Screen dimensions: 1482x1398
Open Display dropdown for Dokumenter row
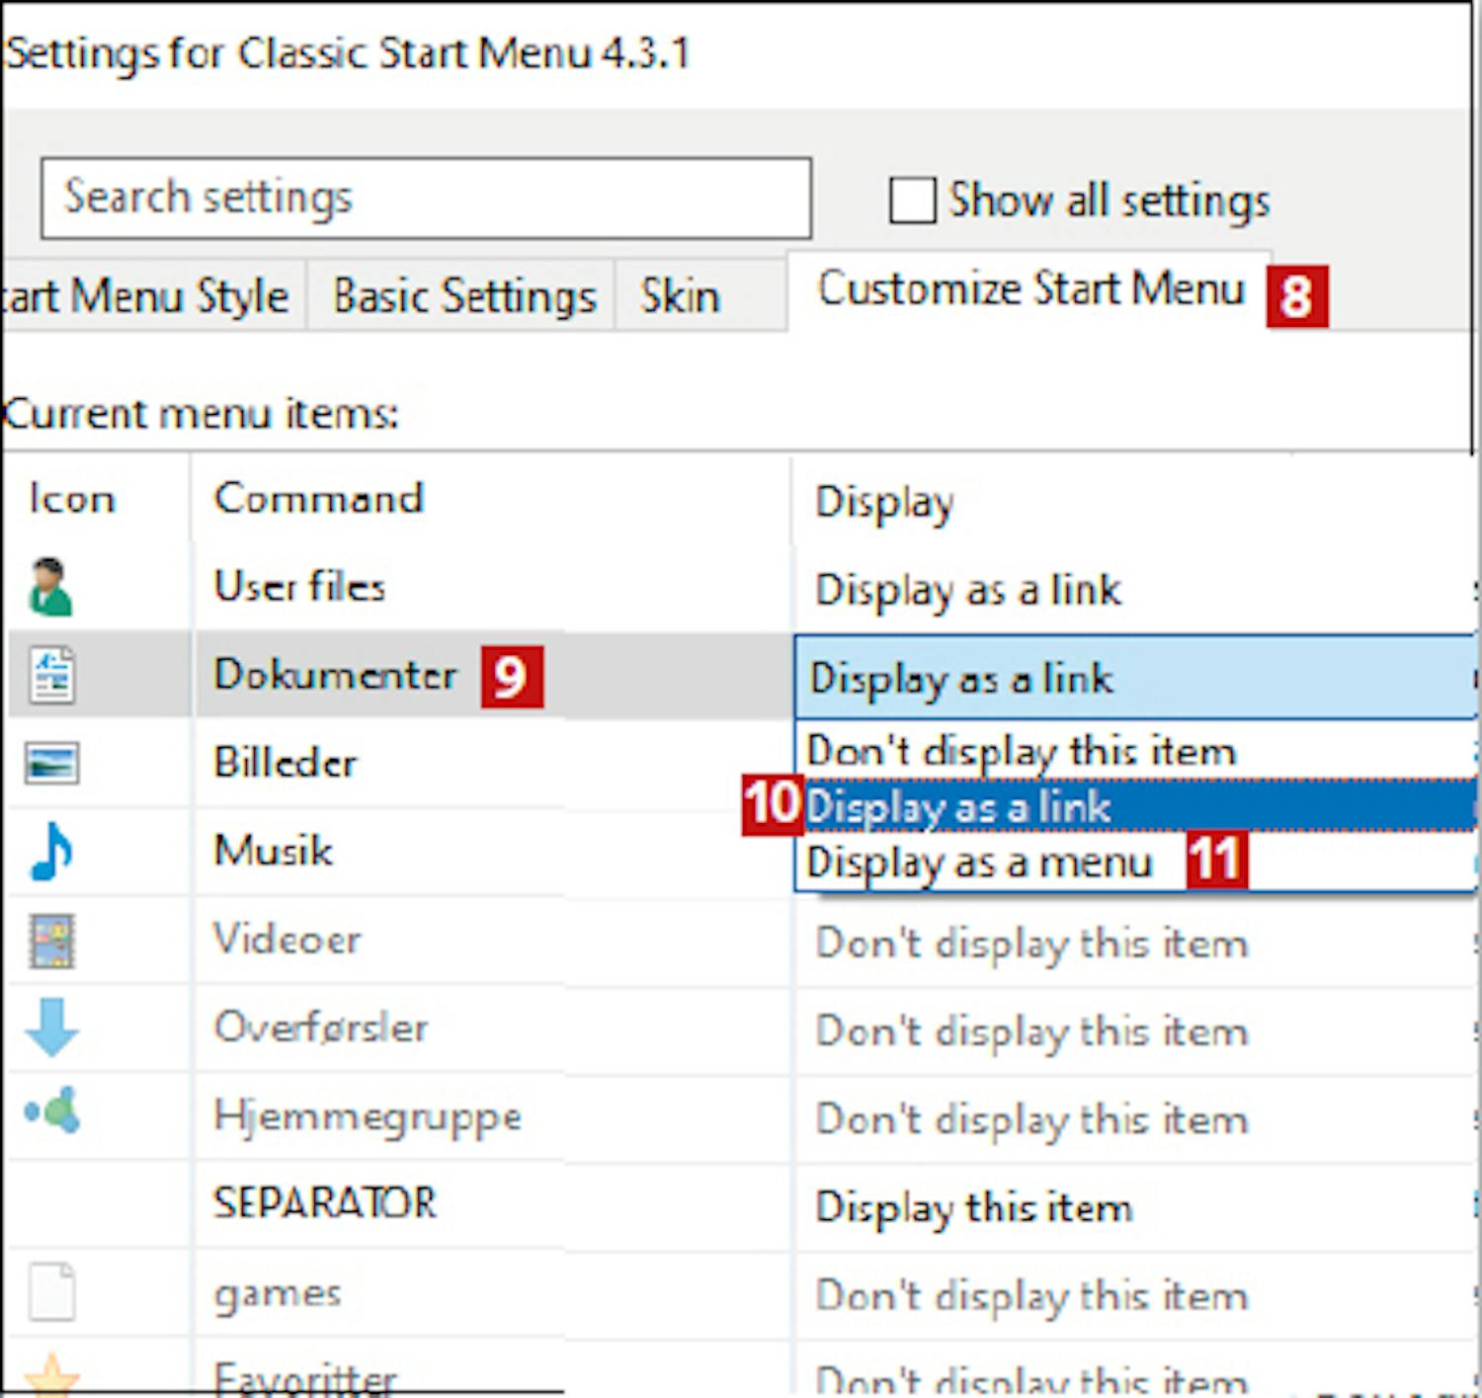(x=1134, y=678)
